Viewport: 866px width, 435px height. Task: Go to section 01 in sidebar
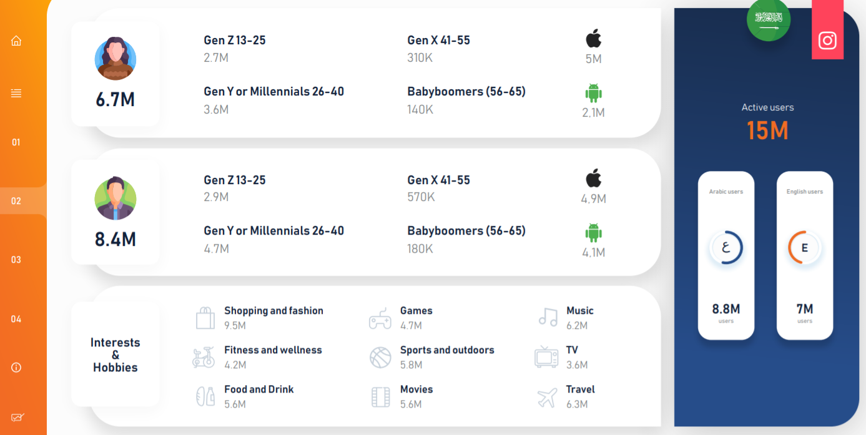click(16, 142)
